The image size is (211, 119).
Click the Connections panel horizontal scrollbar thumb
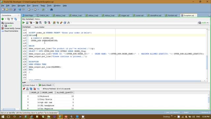click(x=9, y=109)
